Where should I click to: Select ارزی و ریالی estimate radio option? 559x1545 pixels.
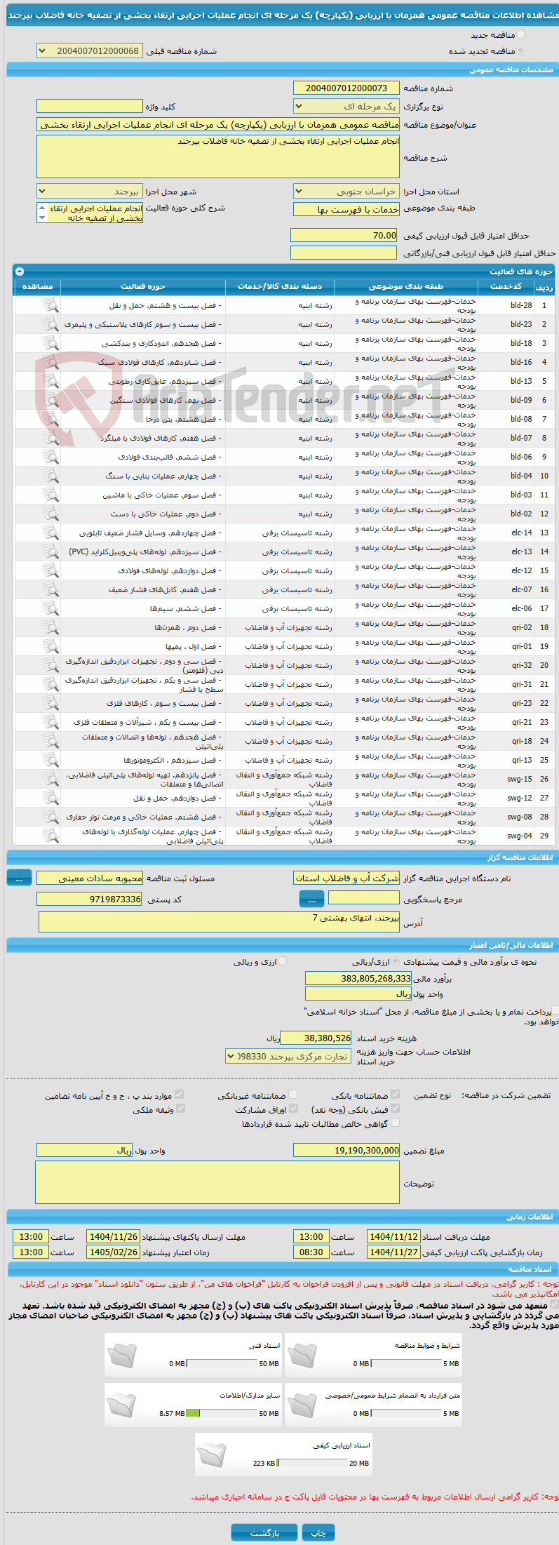click(282, 962)
